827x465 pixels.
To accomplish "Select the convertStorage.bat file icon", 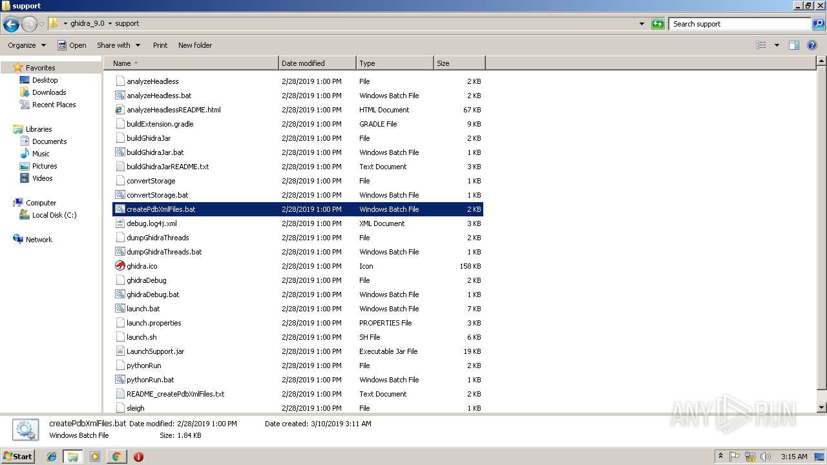I will click(120, 195).
